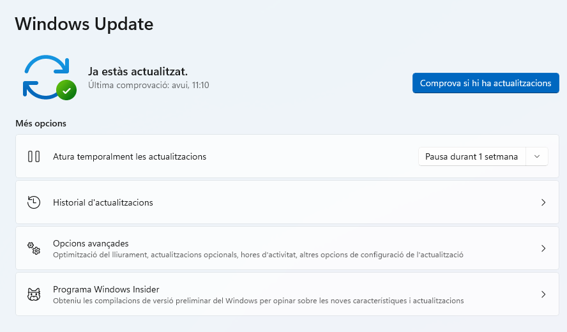The height and width of the screenshot is (332, 567).
Task: Click the Última comprovació timestamp text
Action: 148,85
